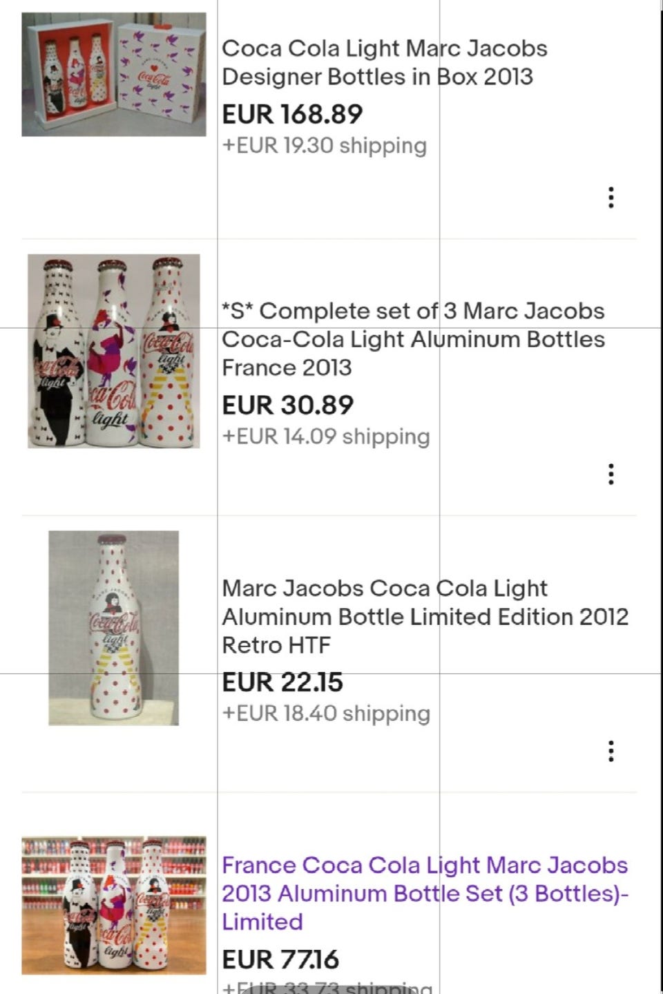Viewport: 663px width, 994px height.
Task: Tap the EUR 22.15 price
Action: 282,682
